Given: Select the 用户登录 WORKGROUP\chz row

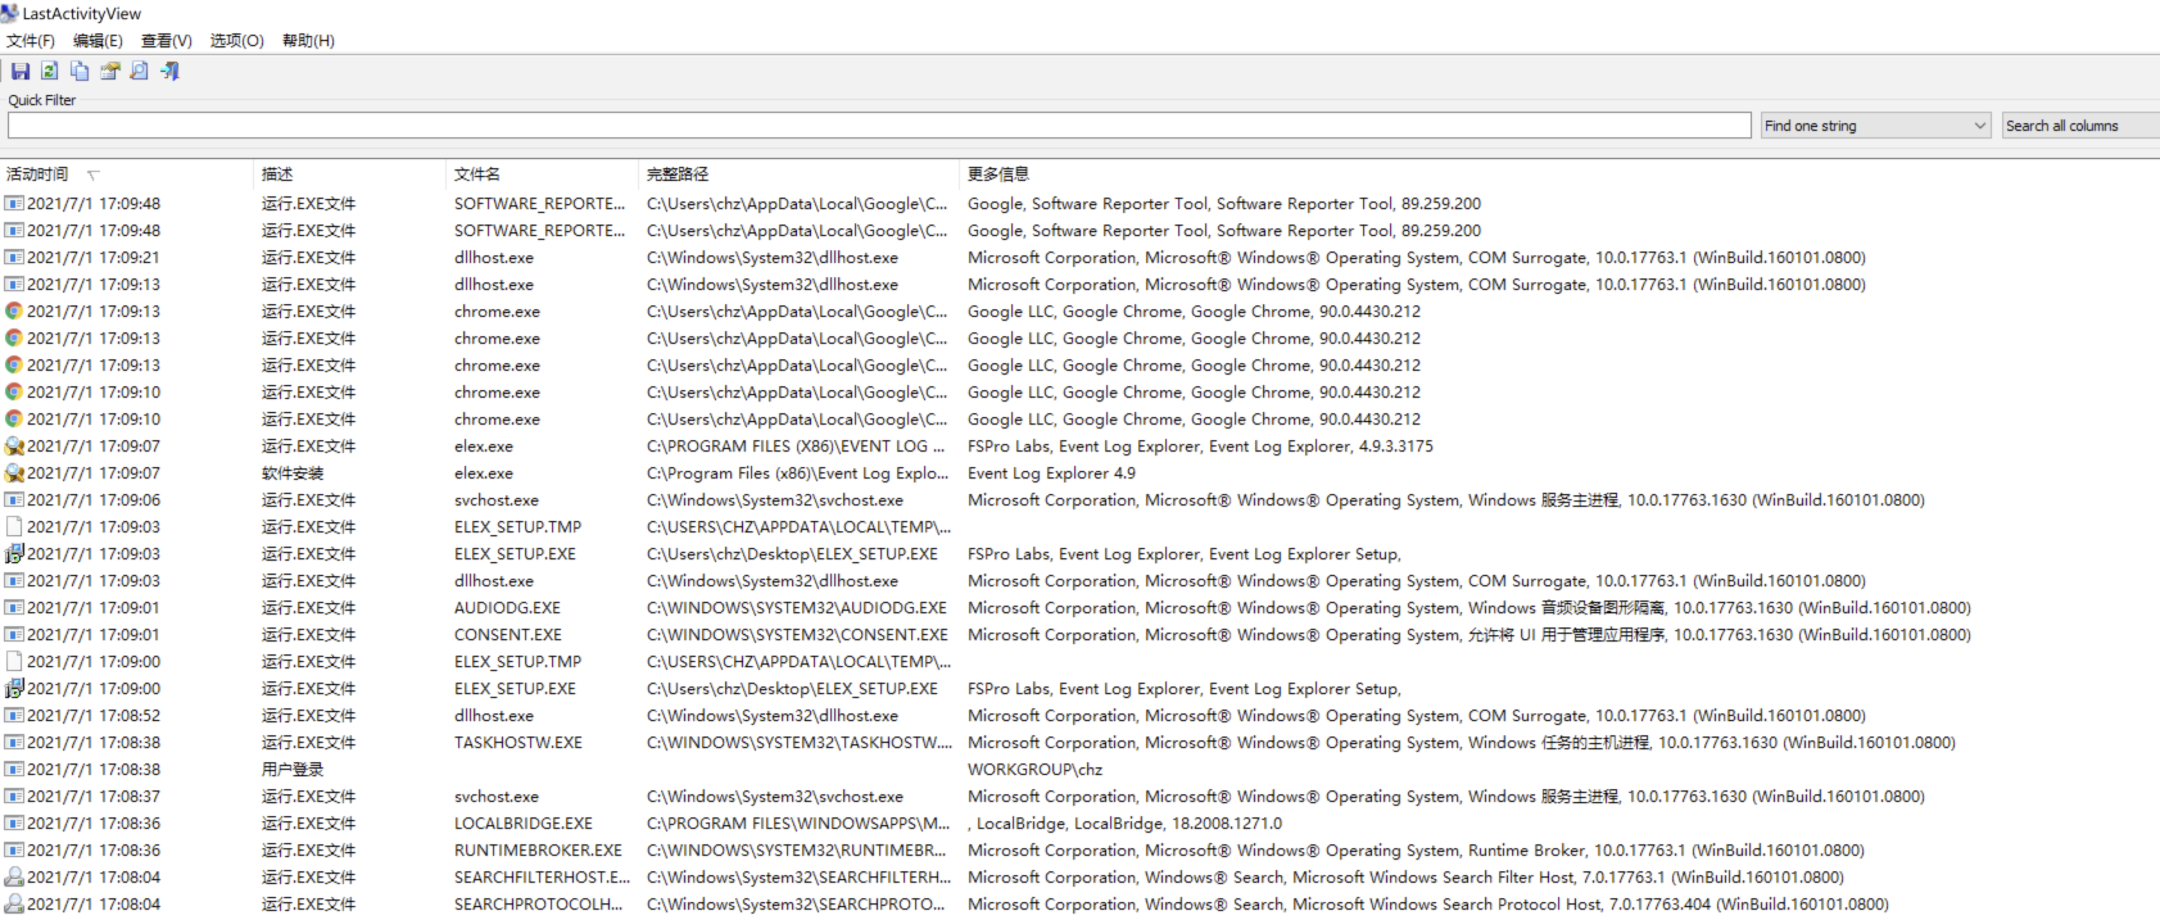Looking at the screenshot, I should click(292, 769).
